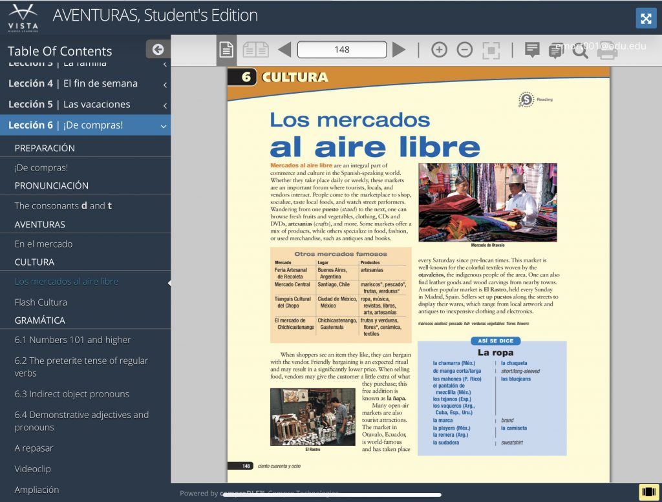The height and width of the screenshot is (502, 662).
Task: Select the AVENTURAS section
Action: point(39,224)
